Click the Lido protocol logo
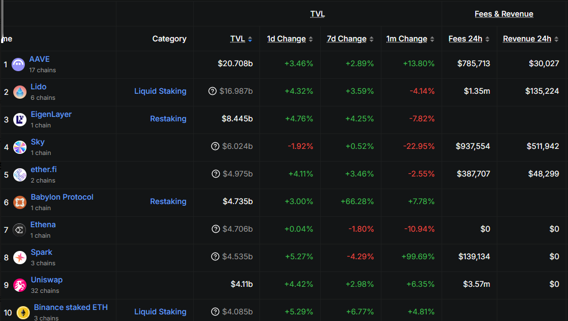 tap(20, 92)
